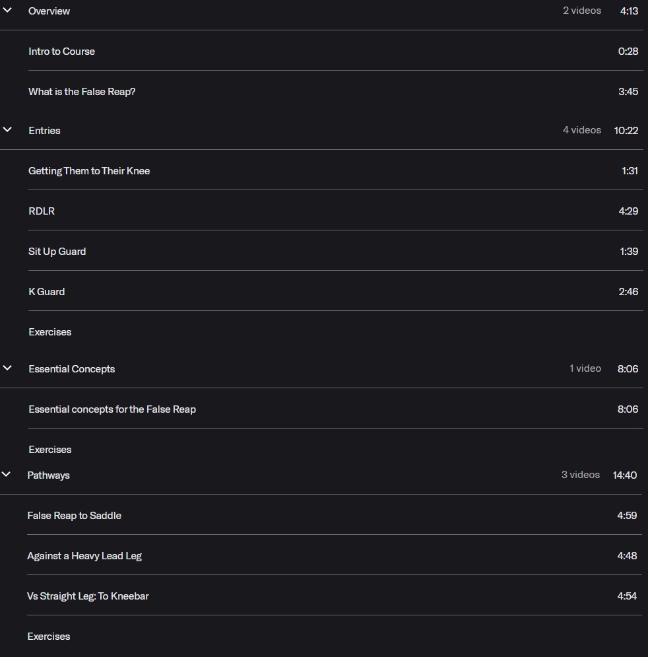Collapse the Entries section chevron

[7, 130]
